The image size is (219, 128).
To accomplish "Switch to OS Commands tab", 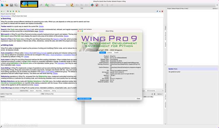I will [151, 91].
